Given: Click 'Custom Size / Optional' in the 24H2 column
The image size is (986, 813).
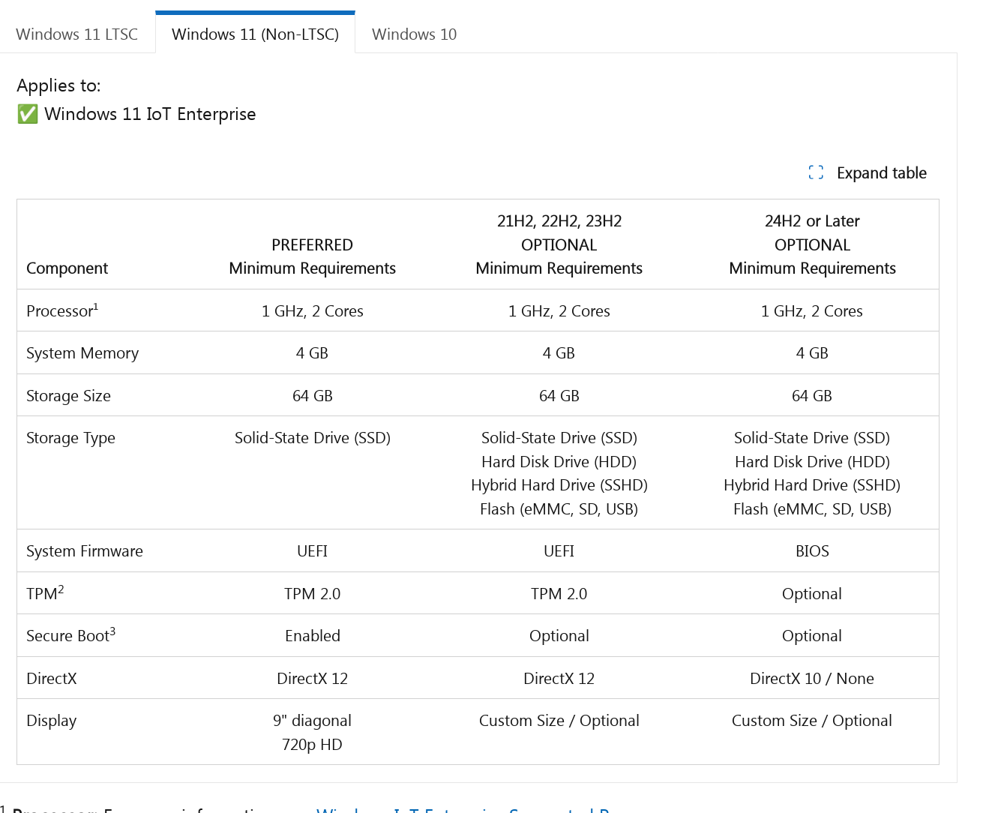Looking at the screenshot, I should [812, 721].
